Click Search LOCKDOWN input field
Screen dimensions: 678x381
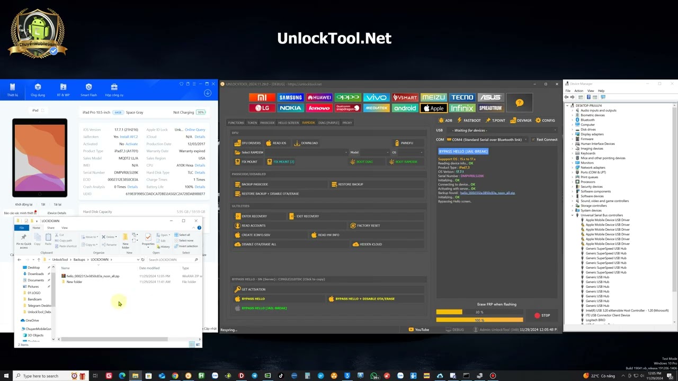172,260
